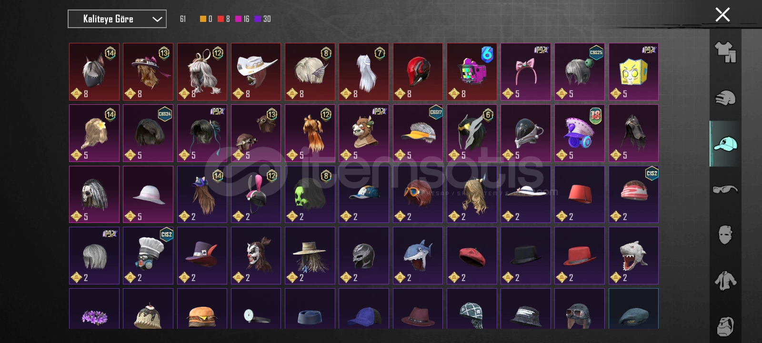
Task: Close the inventory with the X
Action: click(x=722, y=15)
